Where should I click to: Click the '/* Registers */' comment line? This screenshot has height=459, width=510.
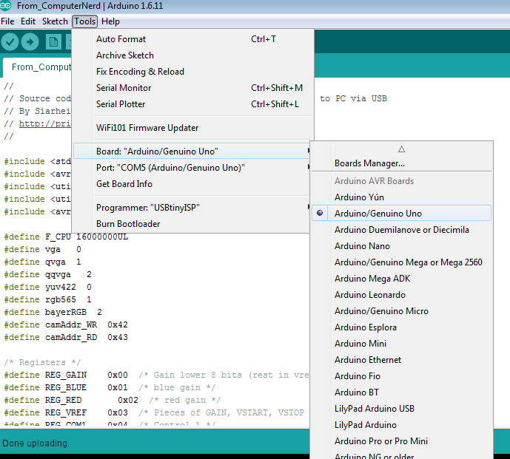click(42, 362)
